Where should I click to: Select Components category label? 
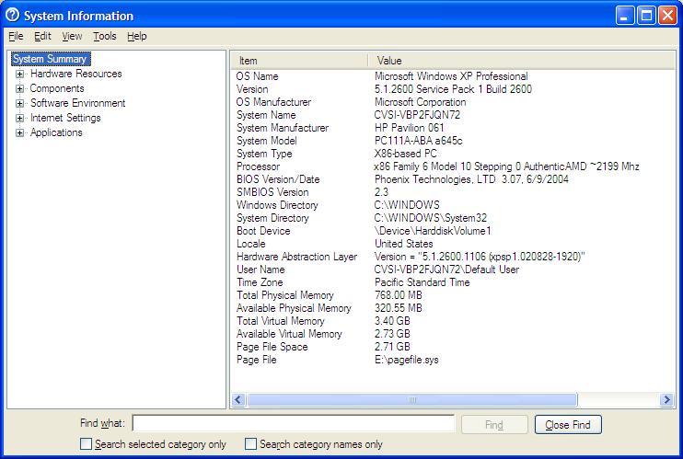57,88
